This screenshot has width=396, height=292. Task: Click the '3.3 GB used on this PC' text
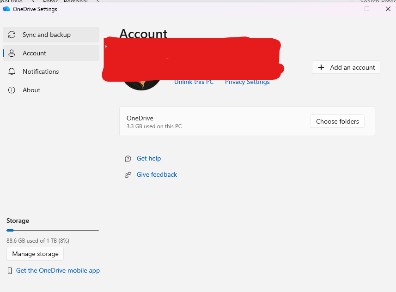point(154,126)
